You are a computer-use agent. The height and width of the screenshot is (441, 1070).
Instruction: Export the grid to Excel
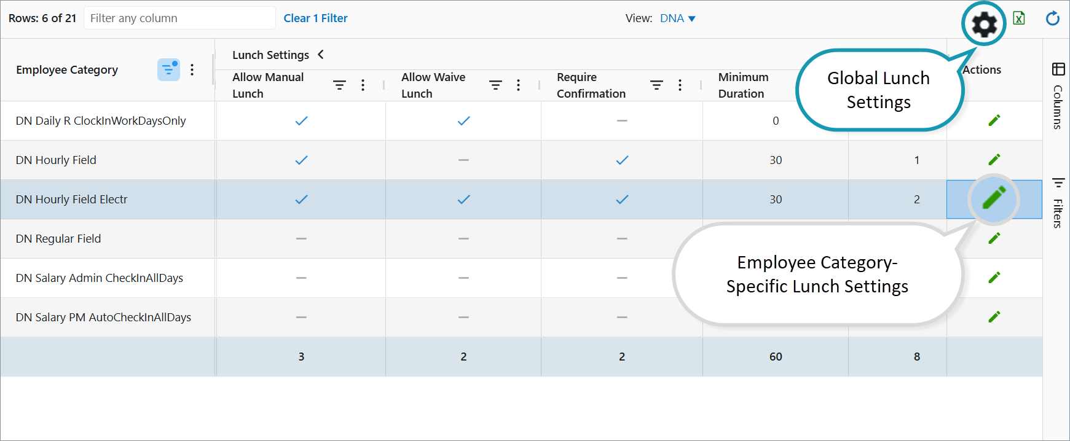[1019, 18]
